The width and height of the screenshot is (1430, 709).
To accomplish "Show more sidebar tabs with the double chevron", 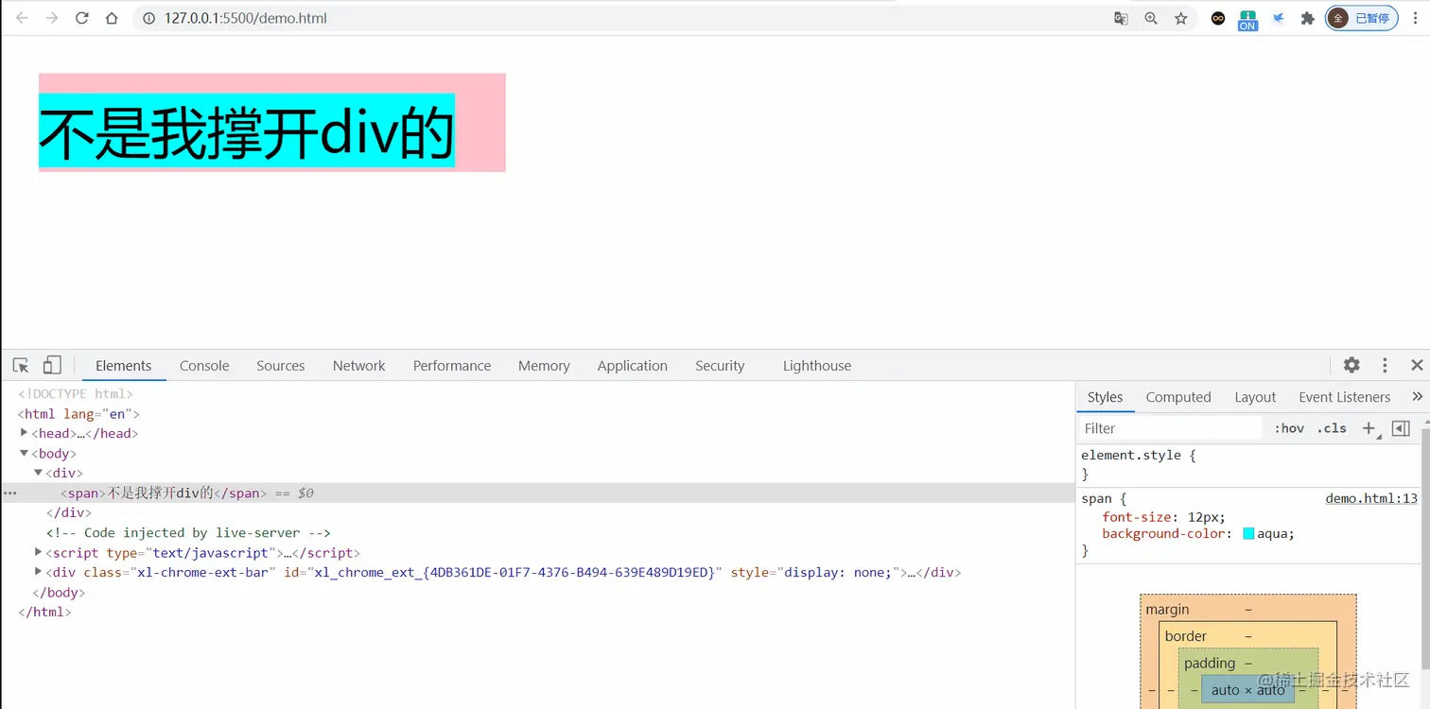I will tap(1417, 397).
